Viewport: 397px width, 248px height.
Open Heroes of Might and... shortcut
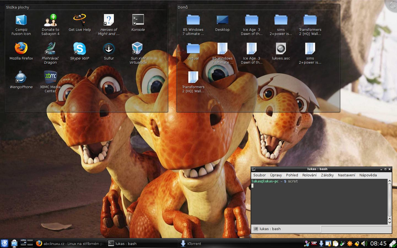(109, 25)
